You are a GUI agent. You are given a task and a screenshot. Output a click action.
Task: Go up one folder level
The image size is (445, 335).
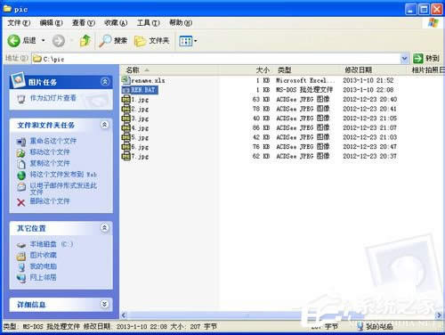[x=85, y=41]
